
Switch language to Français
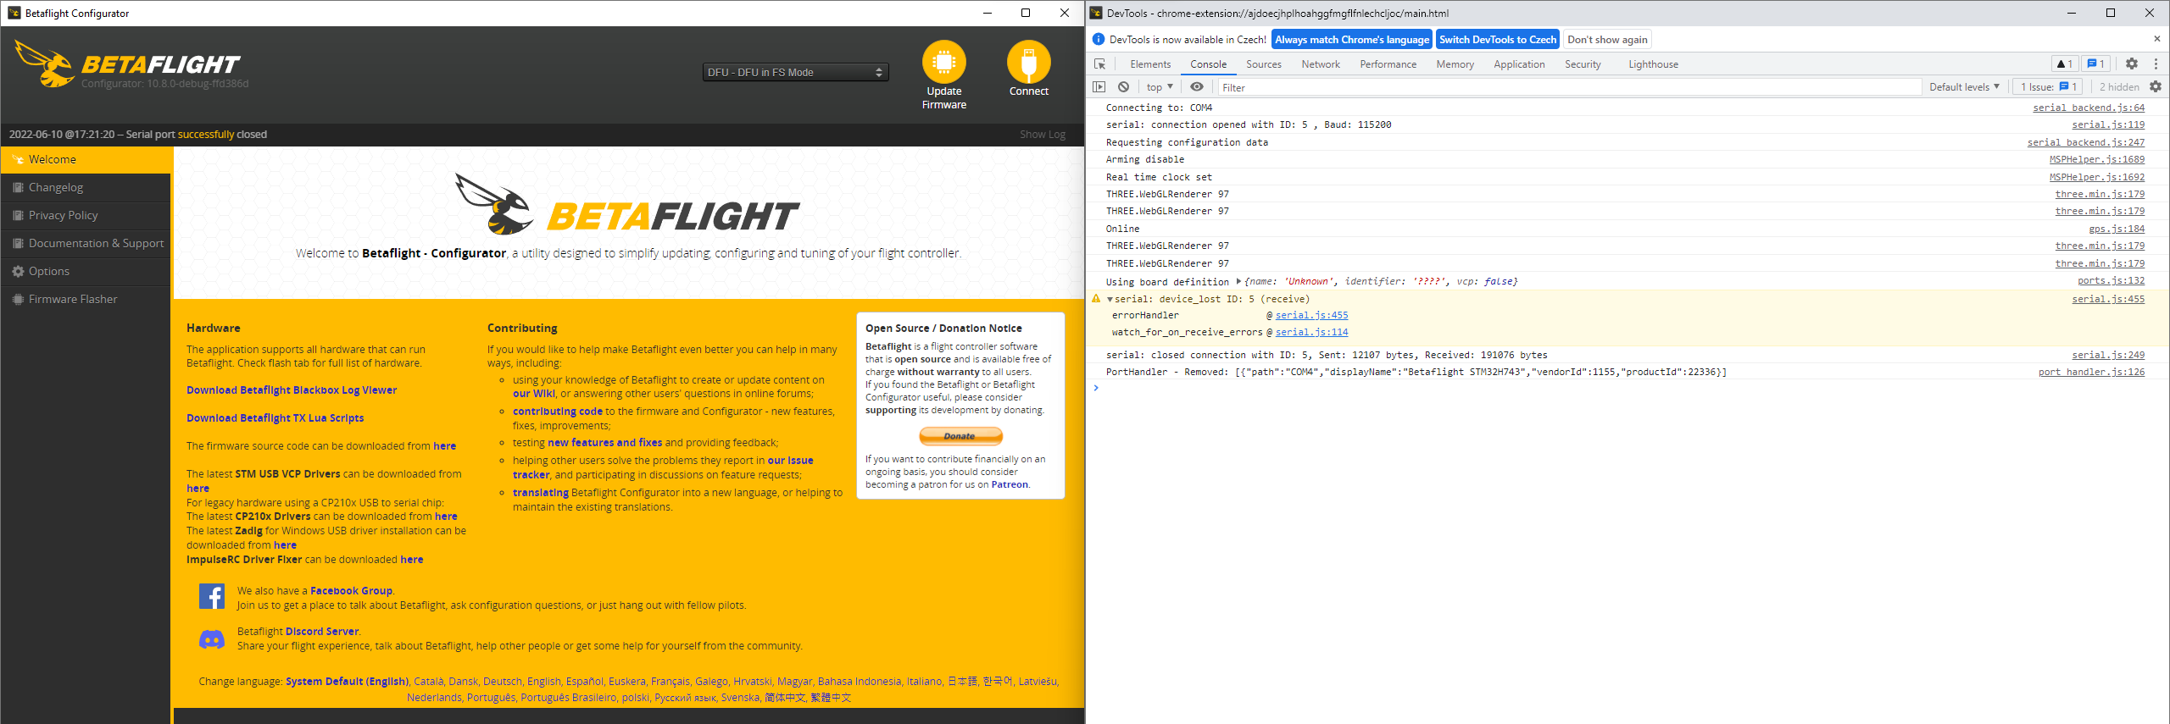[x=670, y=682]
